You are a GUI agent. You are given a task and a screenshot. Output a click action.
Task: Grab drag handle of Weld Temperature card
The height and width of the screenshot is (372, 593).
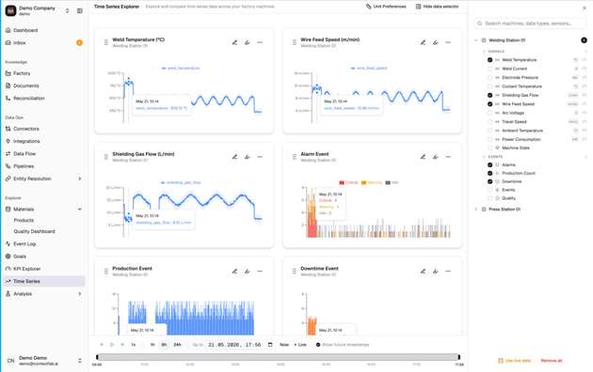click(x=105, y=42)
